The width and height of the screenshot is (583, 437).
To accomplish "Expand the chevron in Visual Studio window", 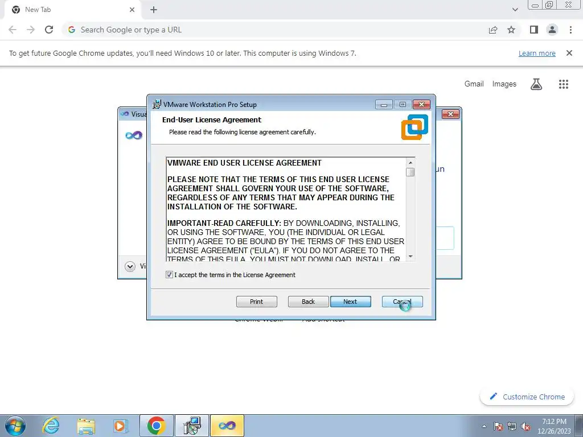I will click(130, 266).
